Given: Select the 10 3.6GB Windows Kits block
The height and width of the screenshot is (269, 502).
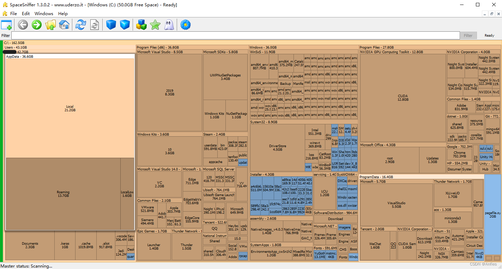Looking at the screenshot, I should [169, 151].
